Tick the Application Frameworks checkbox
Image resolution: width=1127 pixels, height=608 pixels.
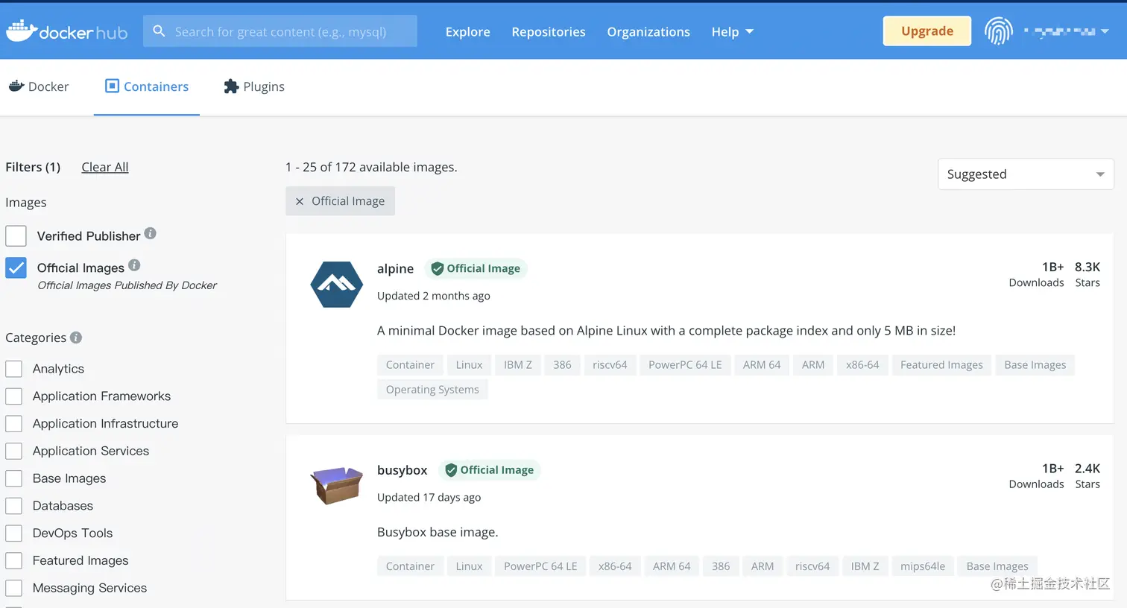[14, 396]
